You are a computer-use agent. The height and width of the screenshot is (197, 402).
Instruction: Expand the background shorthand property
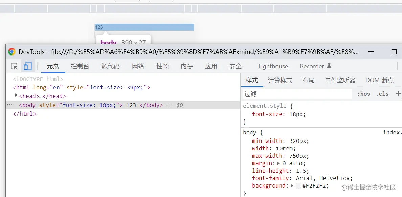[292, 186]
